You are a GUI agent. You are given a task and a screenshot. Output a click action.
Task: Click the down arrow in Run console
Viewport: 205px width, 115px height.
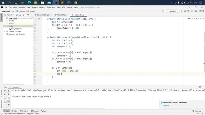pos(9,94)
